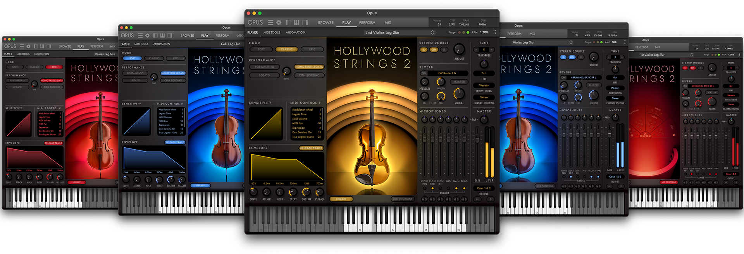This screenshot has width=744, height=254.
Task: Toggle Release Trails in center window
Action: click(x=311, y=148)
